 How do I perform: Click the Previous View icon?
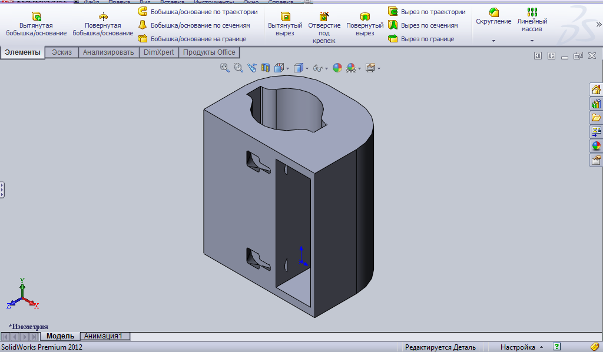(x=252, y=68)
